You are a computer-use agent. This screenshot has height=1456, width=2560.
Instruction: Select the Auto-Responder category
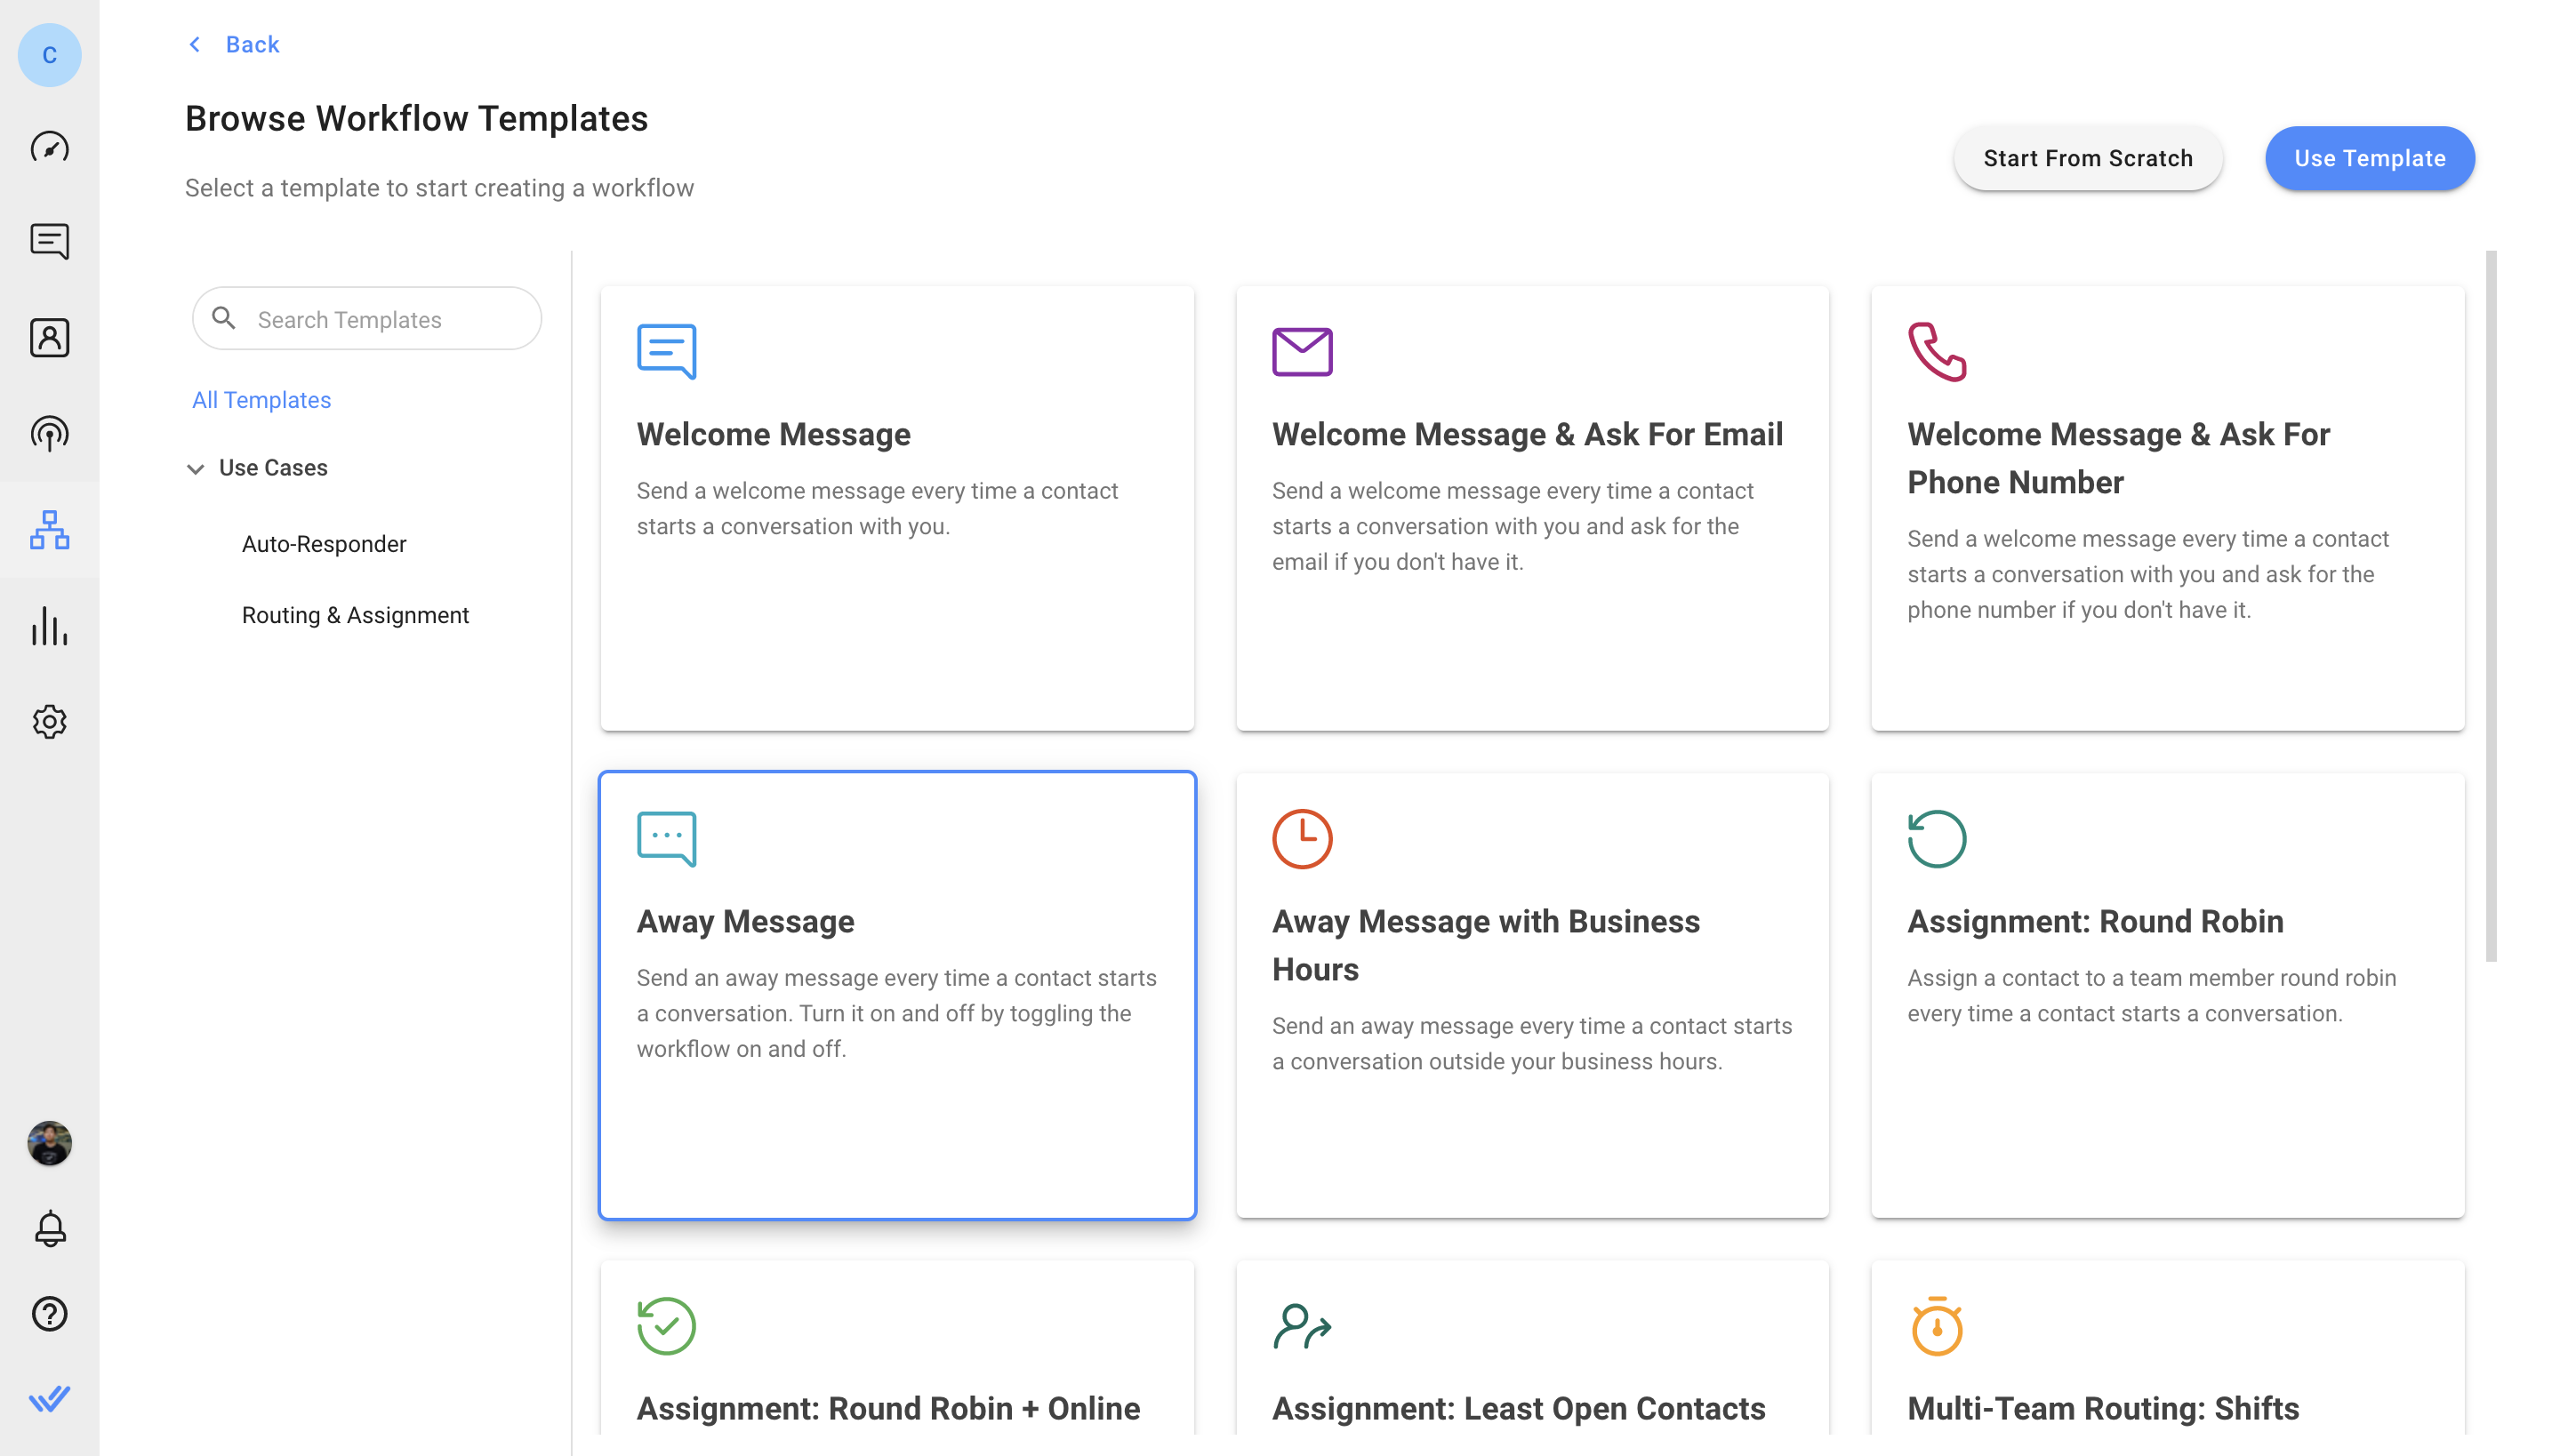click(x=323, y=544)
